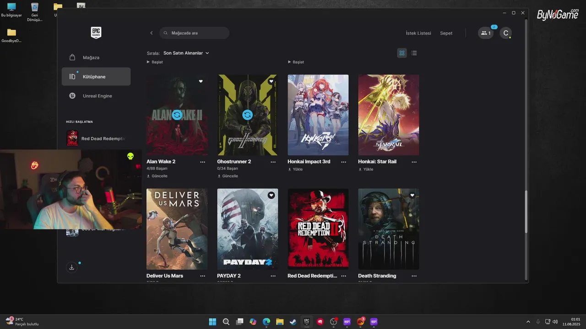Go back using the back arrow
586x329 pixels.
pyautogui.click(x=152, y=33)
